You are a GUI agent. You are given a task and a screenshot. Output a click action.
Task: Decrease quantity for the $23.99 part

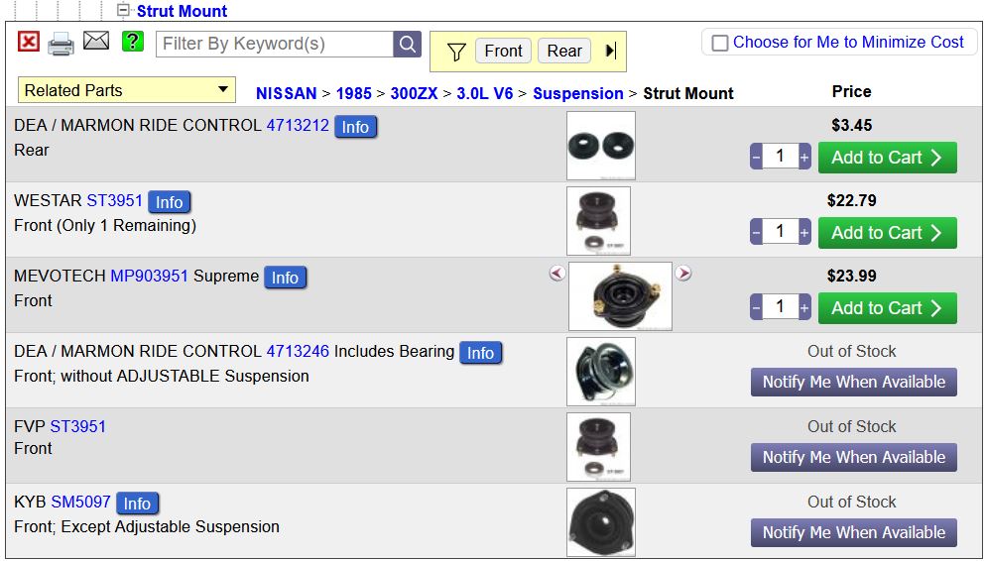click(x=757, y=308)
